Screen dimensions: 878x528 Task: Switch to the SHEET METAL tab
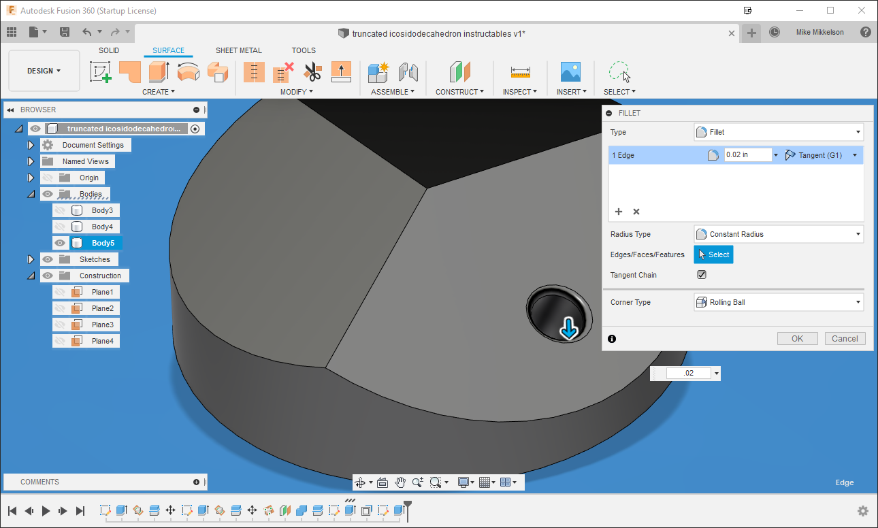[x=239, y=50]
